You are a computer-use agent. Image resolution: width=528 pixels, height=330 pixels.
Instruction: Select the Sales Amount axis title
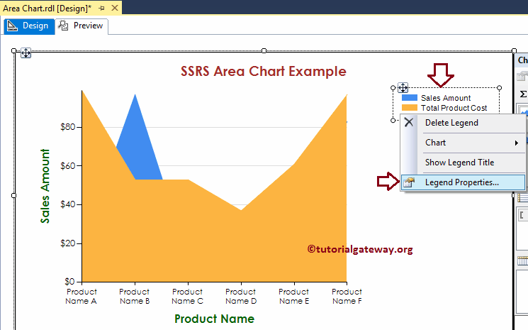(45, 186)
